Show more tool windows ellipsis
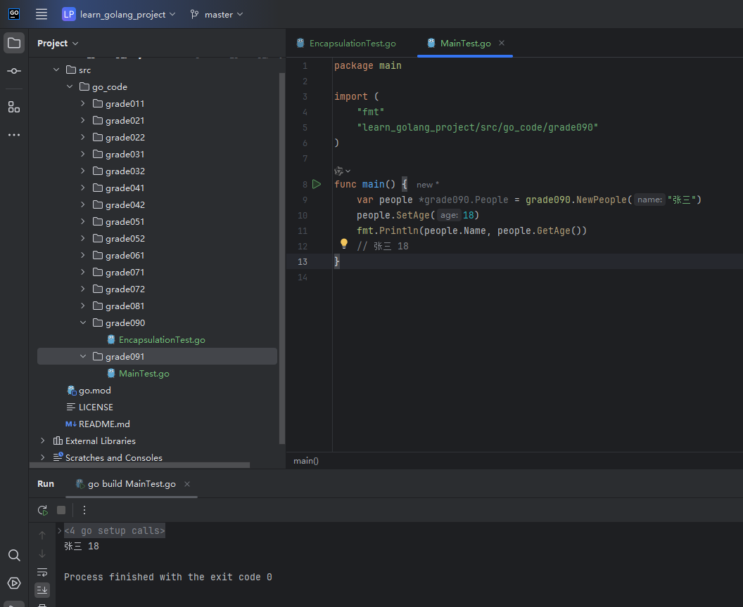This screenshot has height=607, width=743. click(x=14, y=135)
